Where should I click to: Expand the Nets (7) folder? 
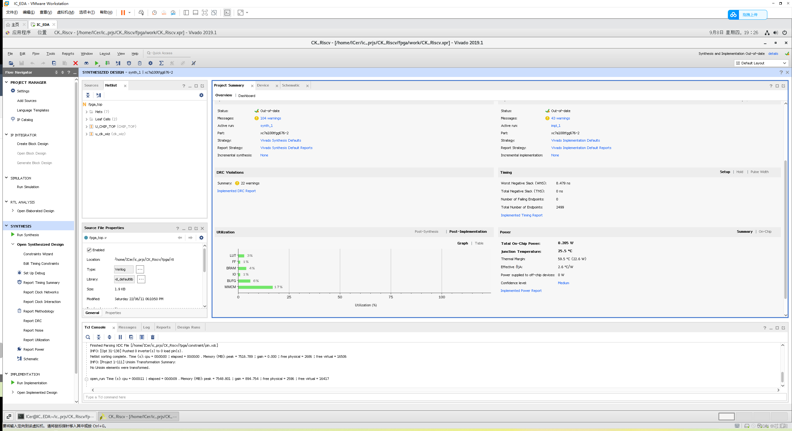point(87,112)
